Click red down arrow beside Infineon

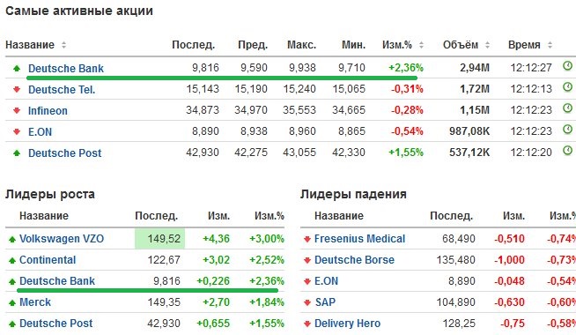(17, 110)
